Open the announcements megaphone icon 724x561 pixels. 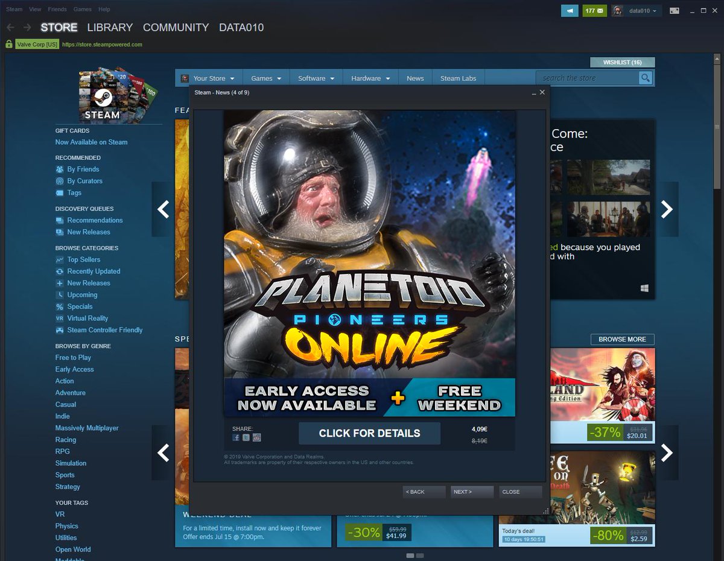coord(569,11)
